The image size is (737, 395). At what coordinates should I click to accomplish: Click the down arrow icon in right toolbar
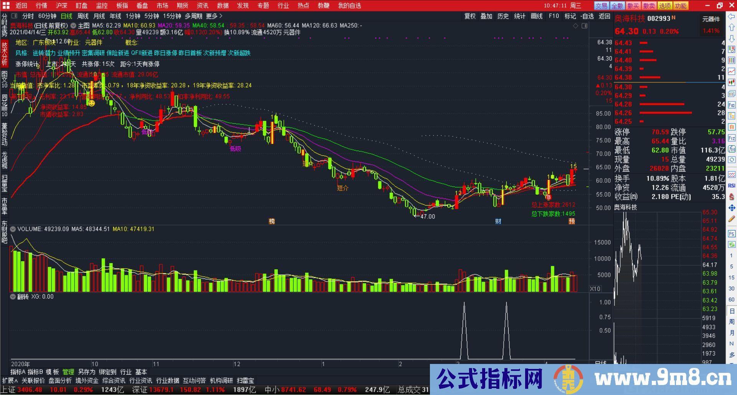[731, 39]
